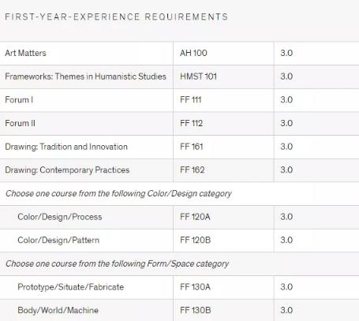Click the Color/Design/Pattern course name
The width and height of the screenshot is (359, 321).
click(58, 241)
